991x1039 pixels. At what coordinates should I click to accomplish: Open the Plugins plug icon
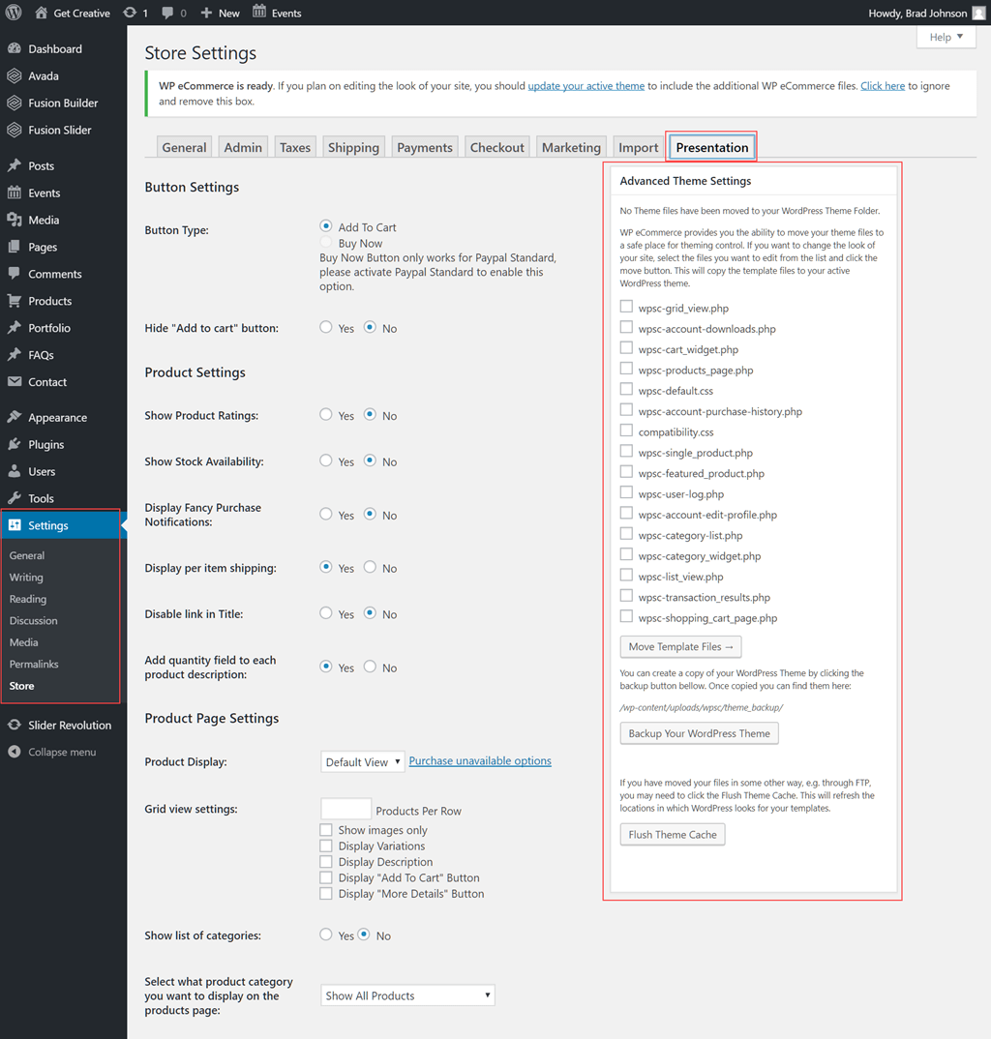(x=14, y=444)
